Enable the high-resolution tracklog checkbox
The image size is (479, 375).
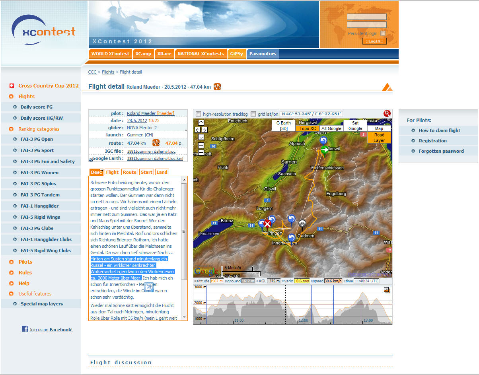tap(199, 114)
